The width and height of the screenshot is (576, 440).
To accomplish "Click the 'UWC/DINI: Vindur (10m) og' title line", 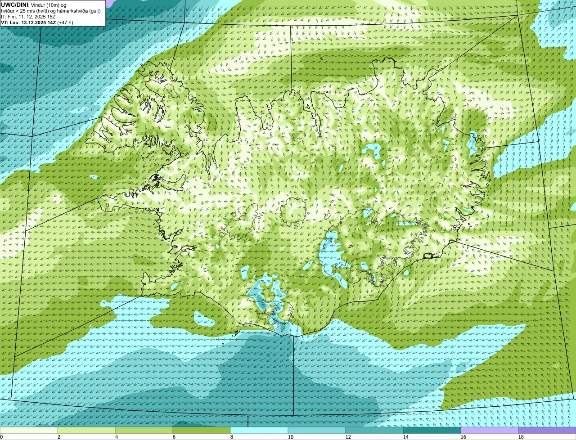I will point(34,5).
